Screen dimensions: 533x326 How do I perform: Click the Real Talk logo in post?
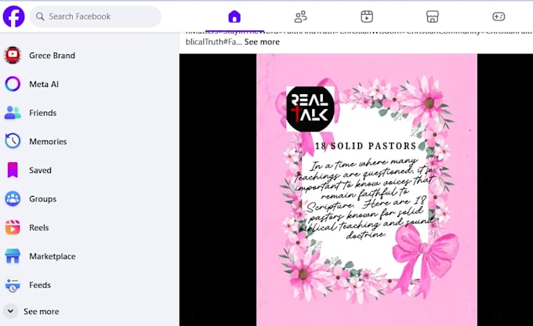click(x=310, y=109)
